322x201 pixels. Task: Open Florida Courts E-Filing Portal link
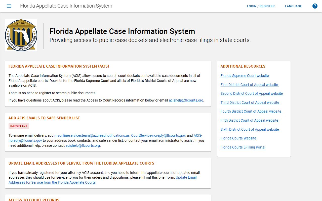pos(243,147)
